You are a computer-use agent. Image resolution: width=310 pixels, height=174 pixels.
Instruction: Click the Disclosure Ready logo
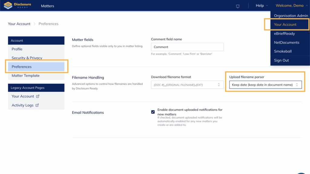pos(17,5)
